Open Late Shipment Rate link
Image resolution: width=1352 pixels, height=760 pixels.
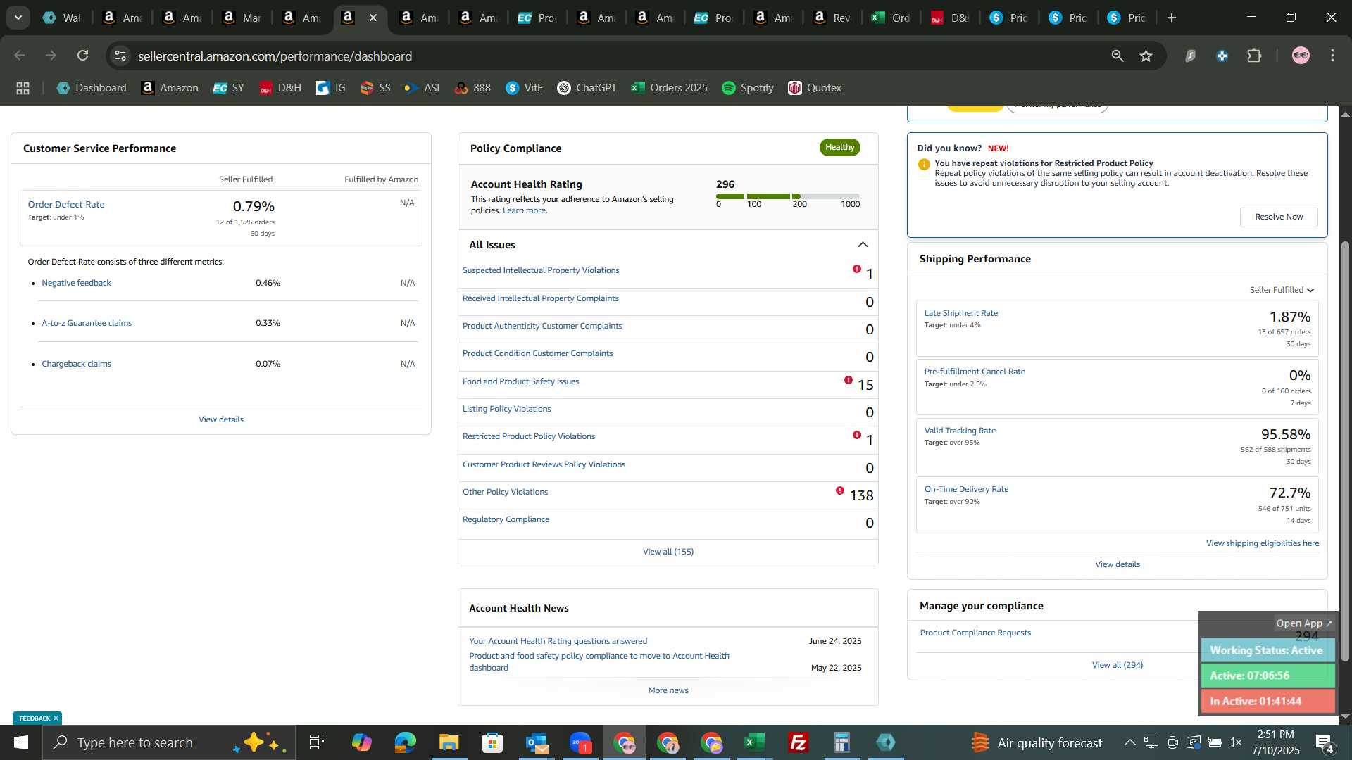pyautogui.click(x=960, y=313)
